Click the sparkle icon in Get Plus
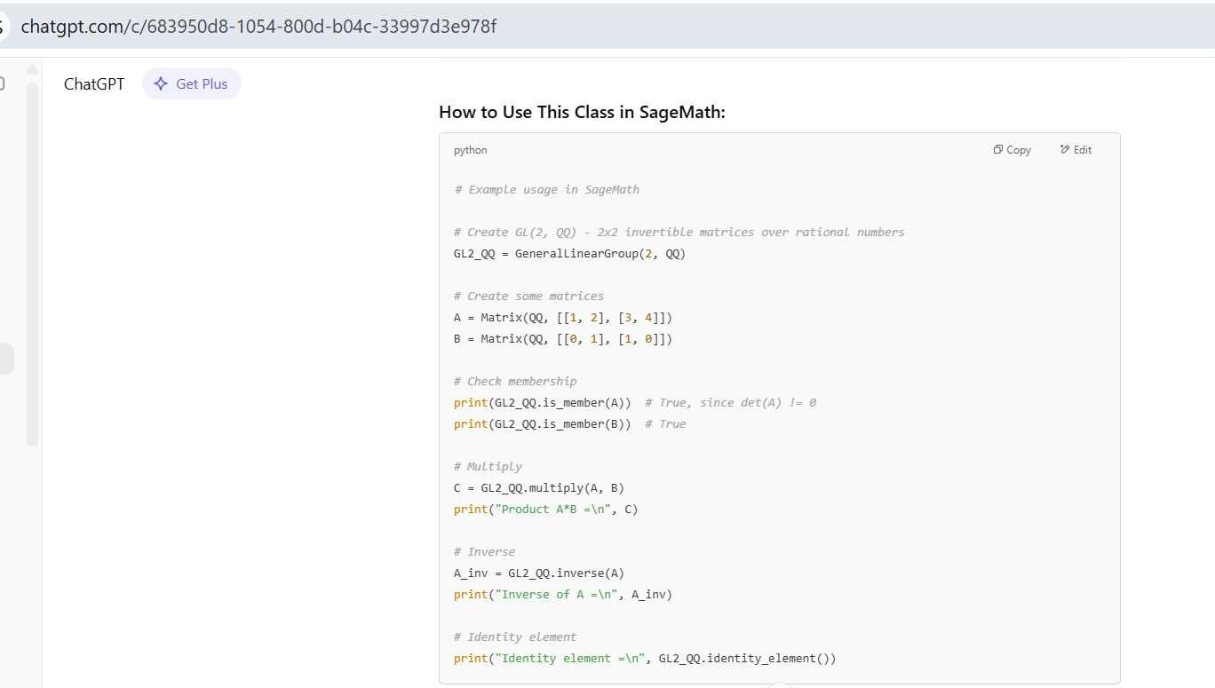The height and width of the screenshot is (688, 1215). point(161,84)
